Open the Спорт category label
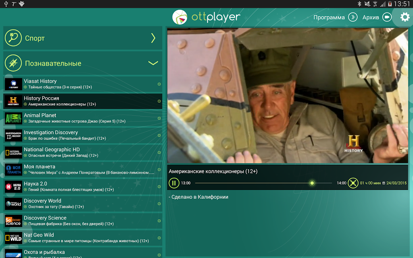Image resolution: width=413 pixels, height=258 pixels. [35, 38]
